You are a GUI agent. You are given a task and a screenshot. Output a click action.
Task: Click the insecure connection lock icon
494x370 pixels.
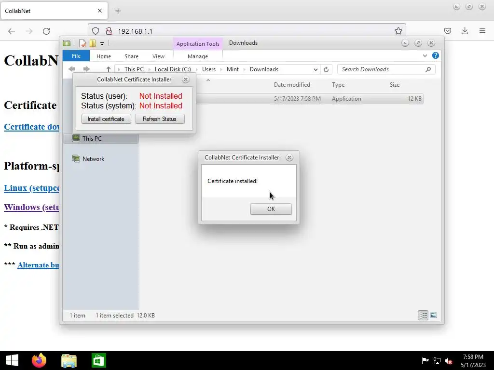tap(109, 31)
